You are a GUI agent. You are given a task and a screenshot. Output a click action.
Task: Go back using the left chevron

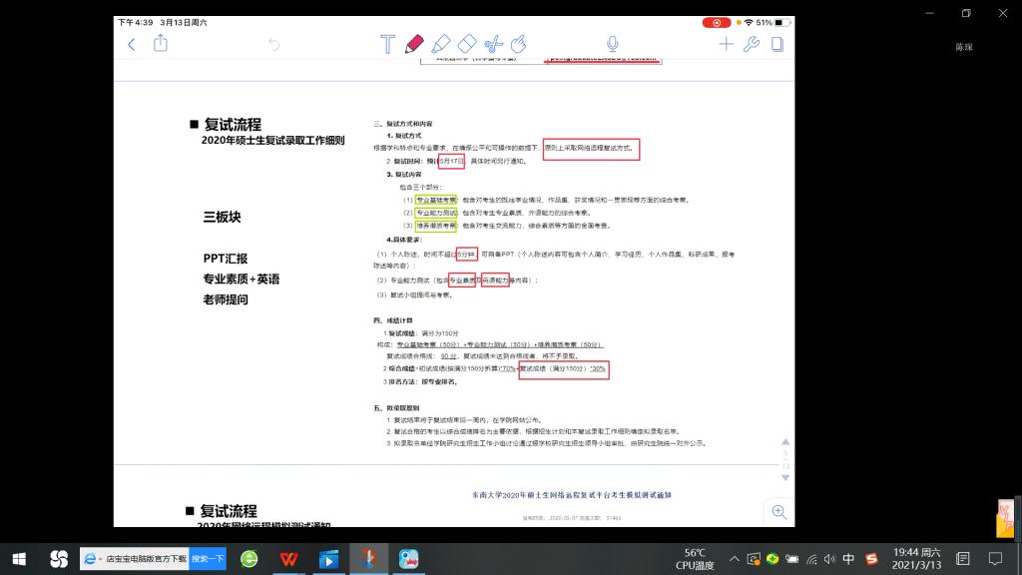[132, 44]
